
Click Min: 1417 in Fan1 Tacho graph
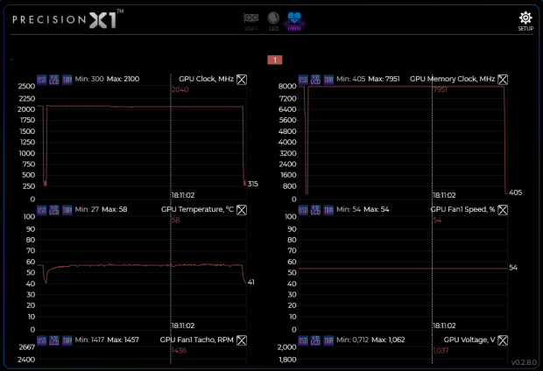click(89, 339)
